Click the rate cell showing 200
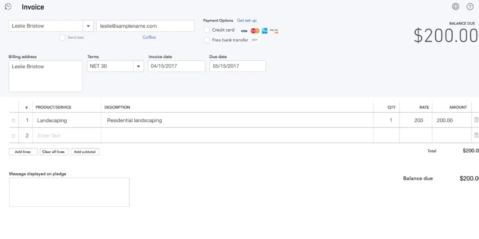The width and height of the screenshot is (479, 239). 416,120
